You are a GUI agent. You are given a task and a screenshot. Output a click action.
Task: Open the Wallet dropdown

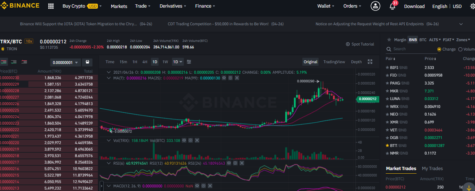[325, 6]
